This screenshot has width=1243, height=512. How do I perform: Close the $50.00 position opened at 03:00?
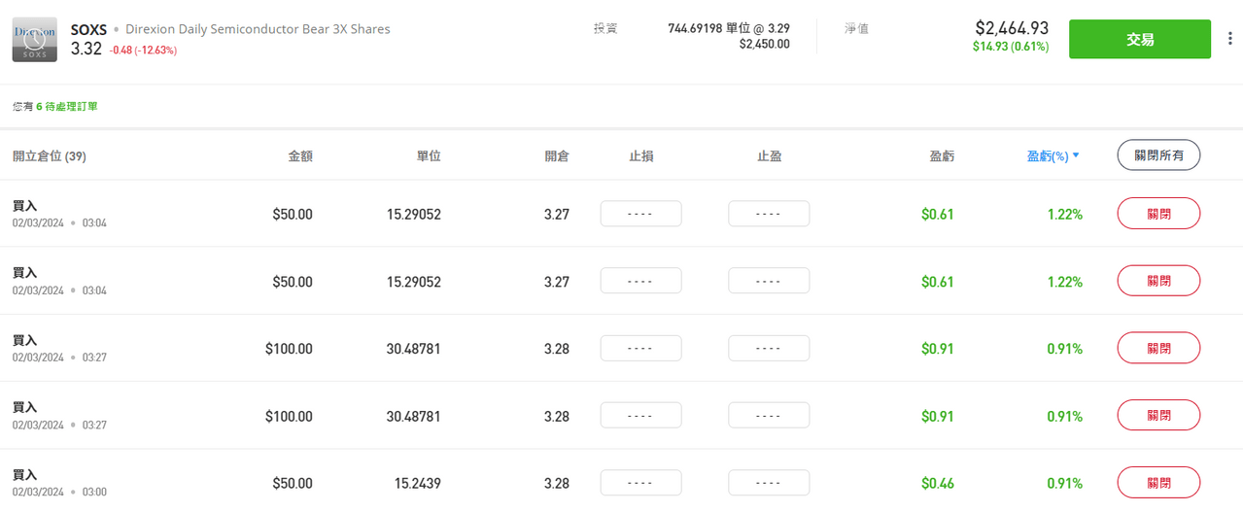click(1158, 482)
